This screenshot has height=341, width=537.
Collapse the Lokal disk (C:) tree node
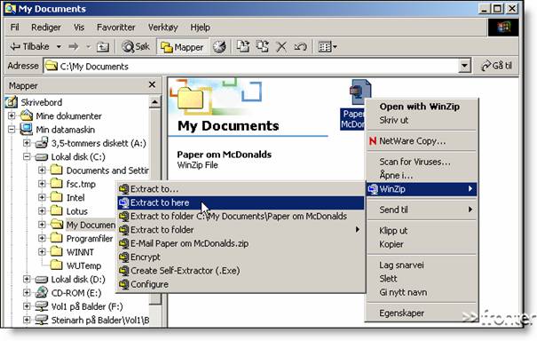[27, 156]
